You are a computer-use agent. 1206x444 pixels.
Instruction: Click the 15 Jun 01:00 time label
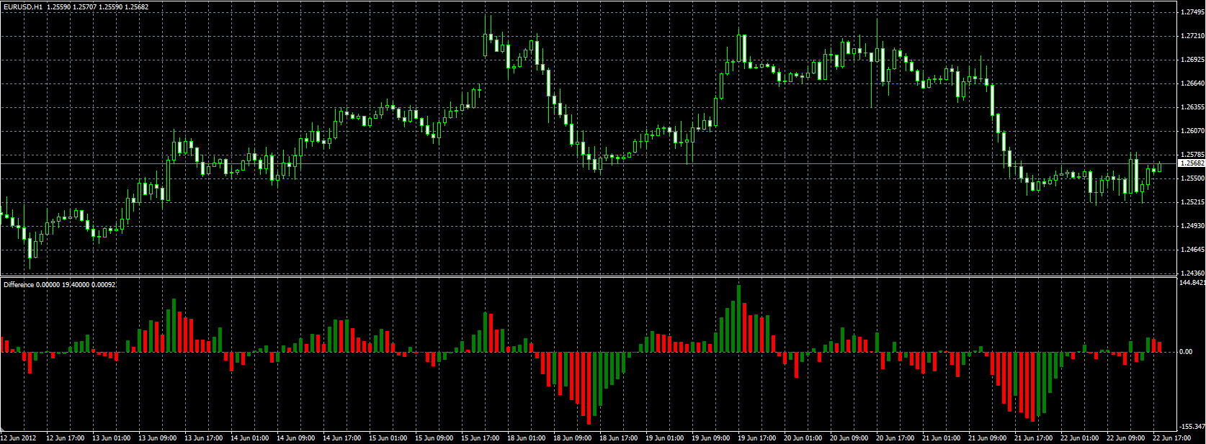(388, 438)
